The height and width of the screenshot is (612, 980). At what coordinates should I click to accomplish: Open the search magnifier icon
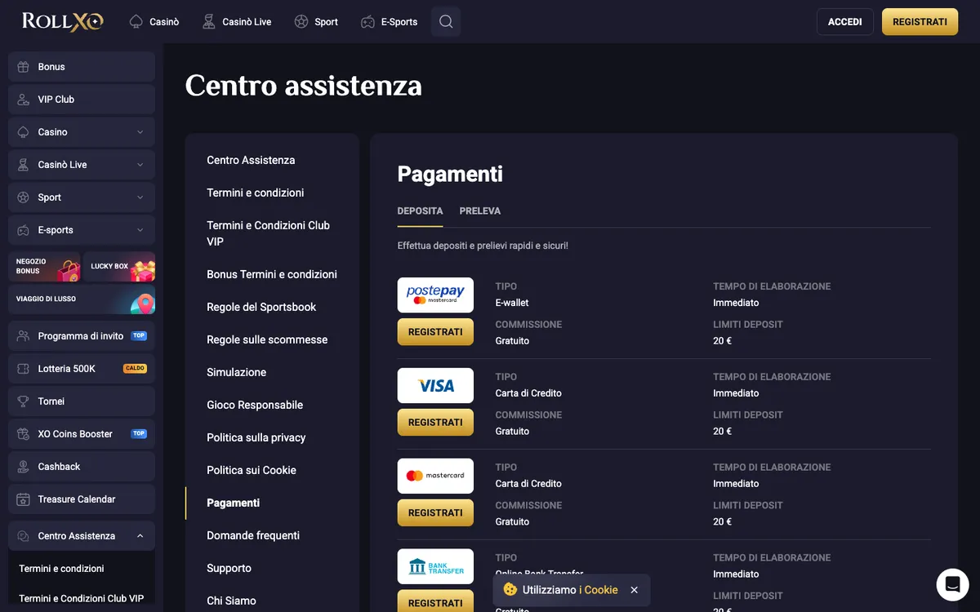pyautogui.click(x=446, y=21)
